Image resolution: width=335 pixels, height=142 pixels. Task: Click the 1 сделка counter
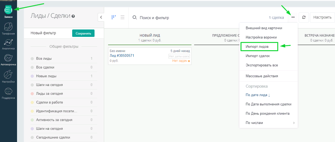276,18
